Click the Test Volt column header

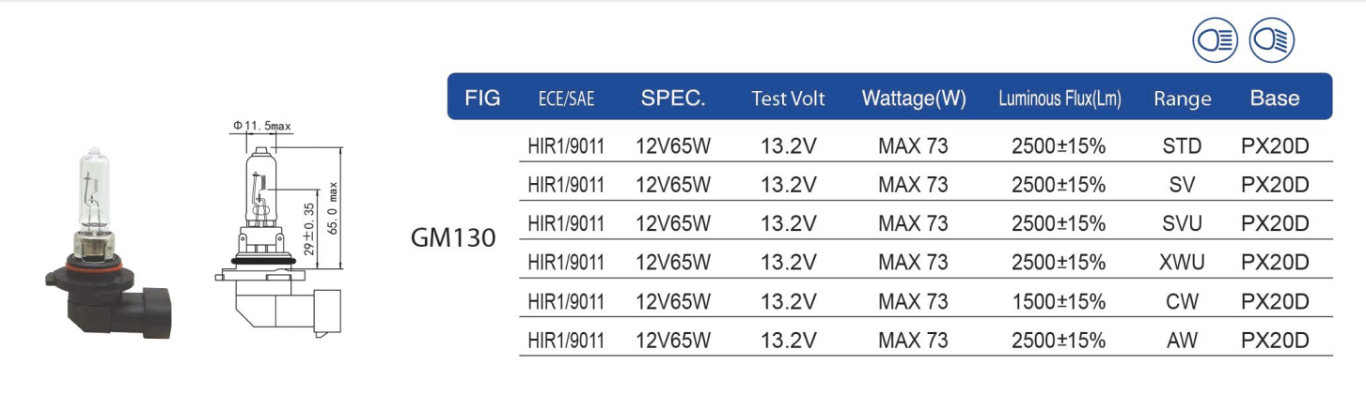pos(788,99)
